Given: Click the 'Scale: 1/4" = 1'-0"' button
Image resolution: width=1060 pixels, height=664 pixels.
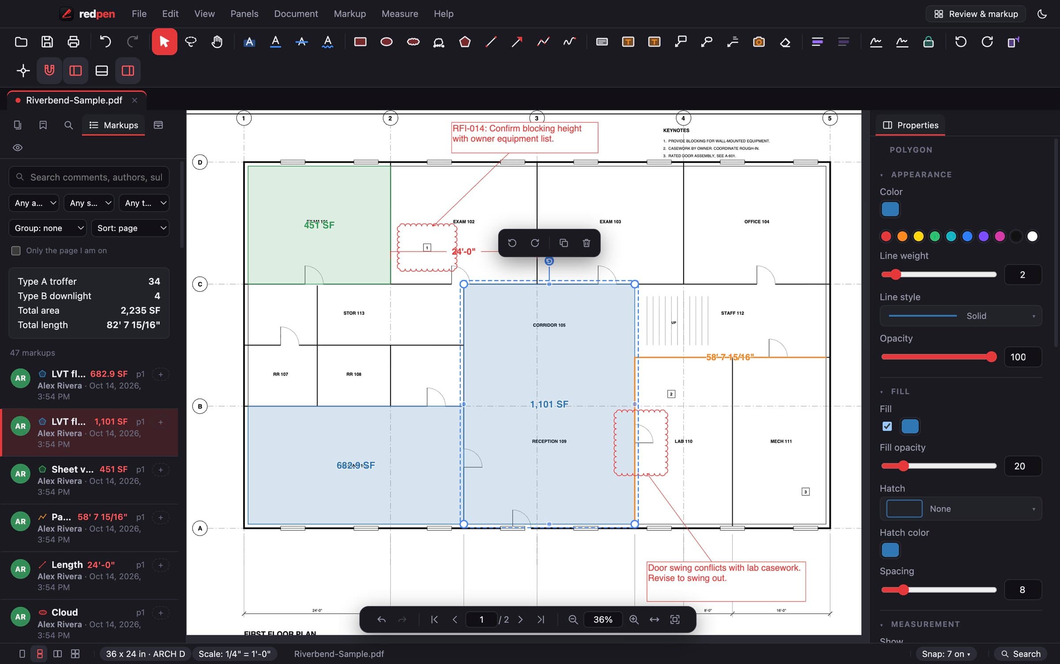Looking at the screenshot, I should pyautogui.click(x=234, y=654).
